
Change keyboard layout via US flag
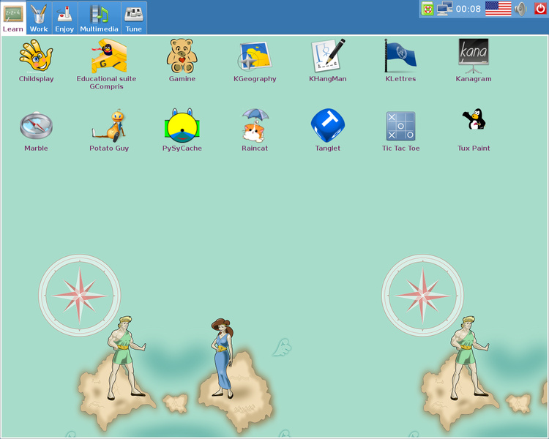[498, 9]
